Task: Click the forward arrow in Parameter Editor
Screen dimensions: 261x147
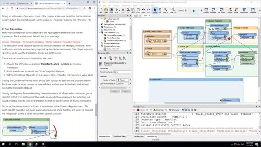Action: click(105, 58)
